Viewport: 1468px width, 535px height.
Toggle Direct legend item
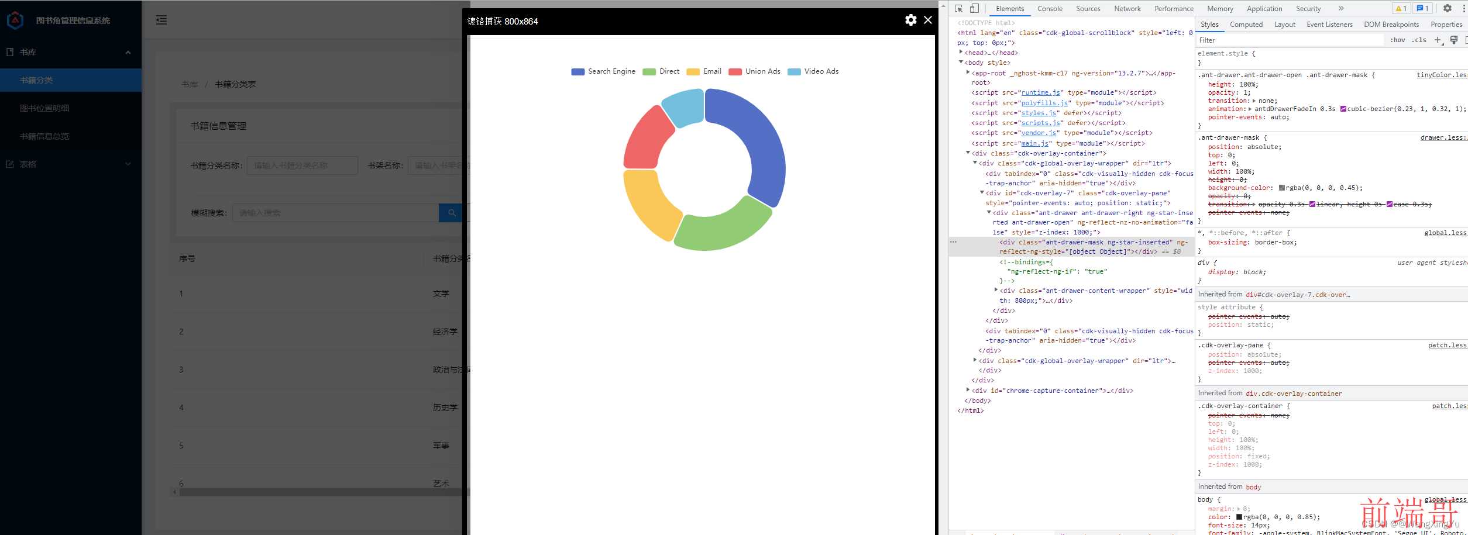[x=661, y=71]
